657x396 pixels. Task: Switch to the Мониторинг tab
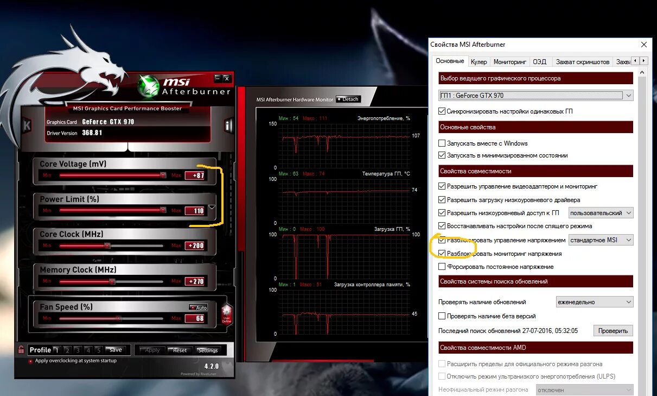pyautogui.click(x=509, y=62)
